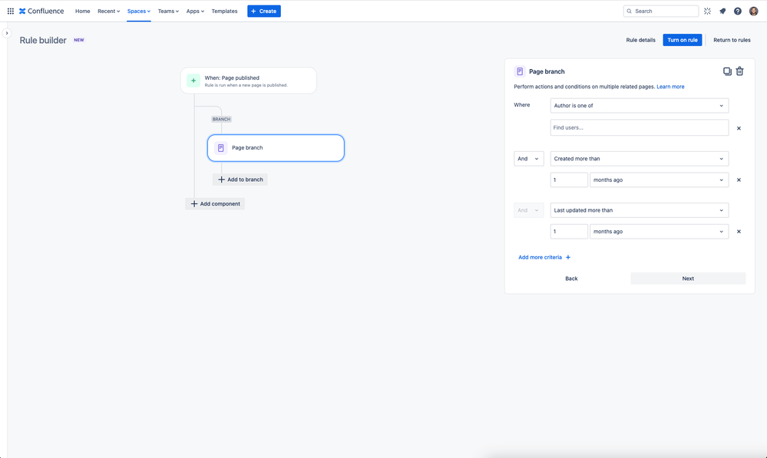The height and width of the screenshot is (458, 767).
Task: Click the BRANCH label on the canvas
Action: pos(221,119)
